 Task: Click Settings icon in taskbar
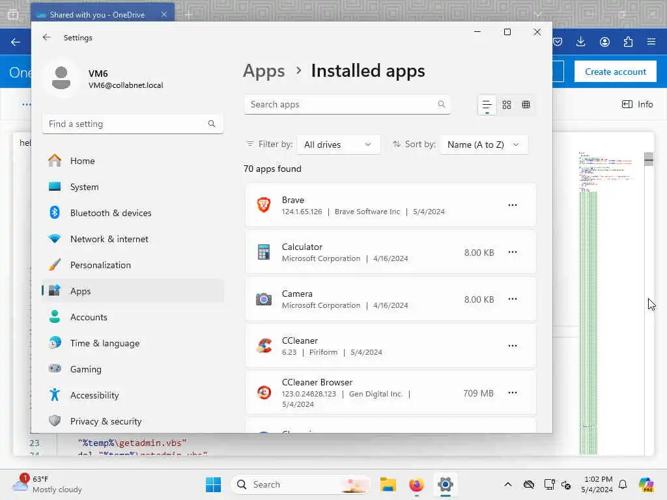click(445, 484)
